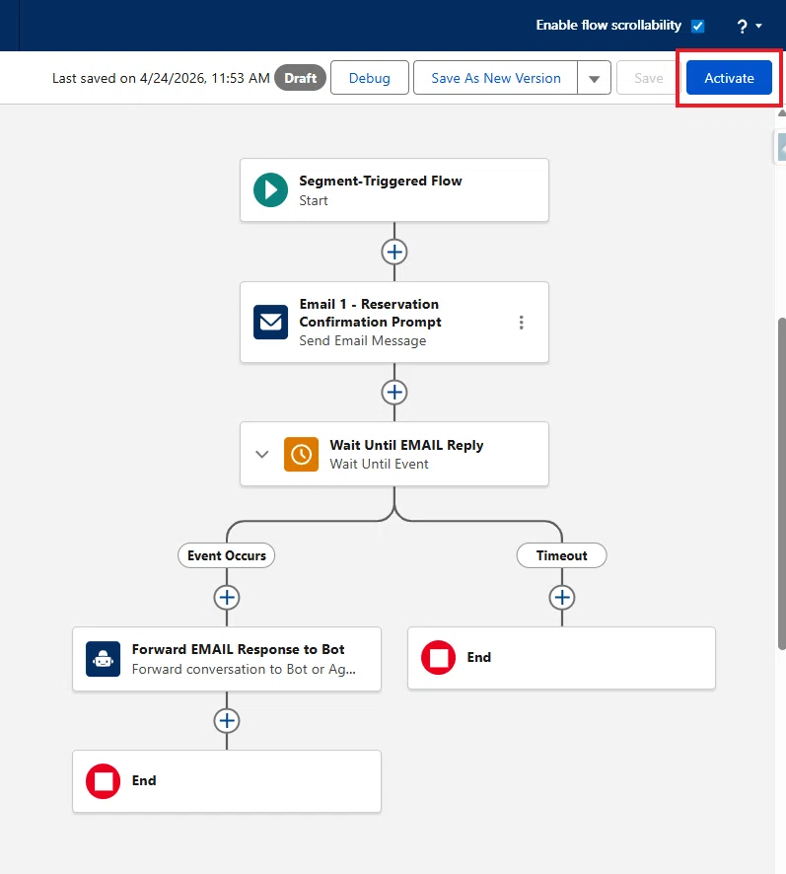Select the Wait Until EMAIL Reply title
Viewport: 786px width, 874px height.
[x=406, y=445]
